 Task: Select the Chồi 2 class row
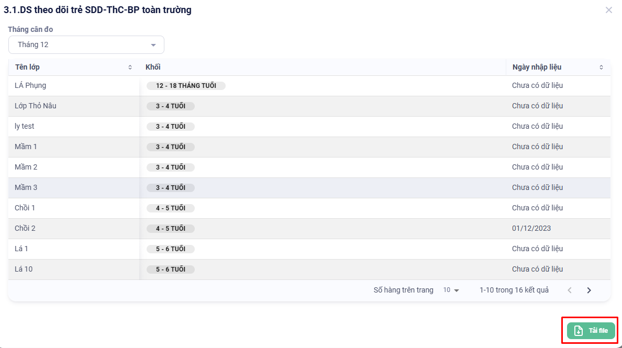coord(25,229)
